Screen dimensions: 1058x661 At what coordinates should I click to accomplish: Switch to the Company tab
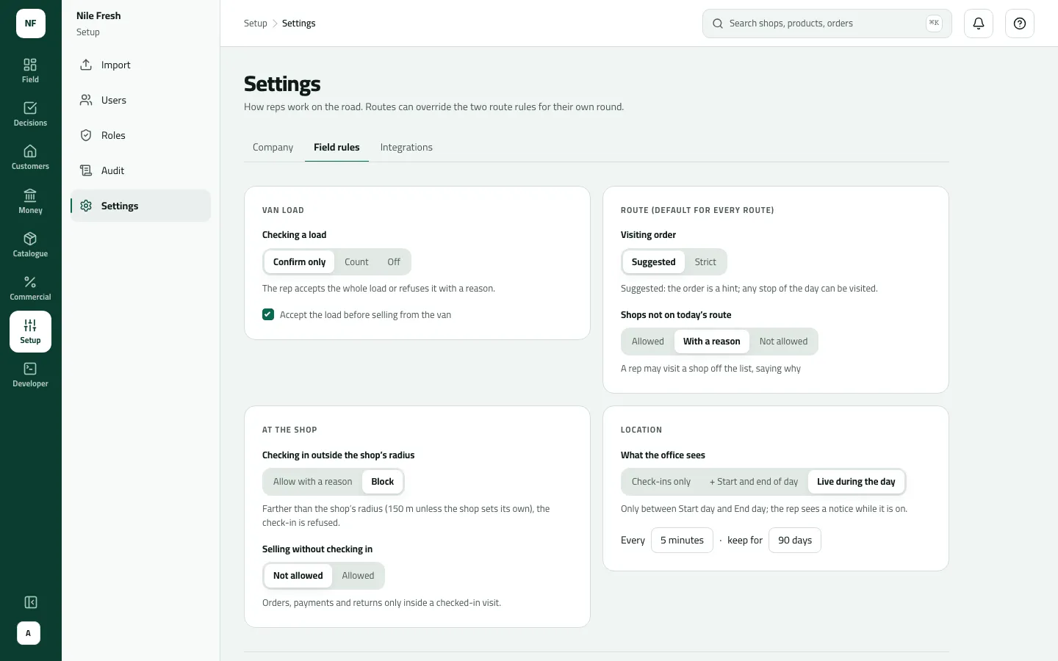click(x=273, y=148)
